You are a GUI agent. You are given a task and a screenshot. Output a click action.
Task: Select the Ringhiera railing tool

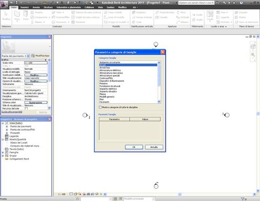tap(139, 13)
